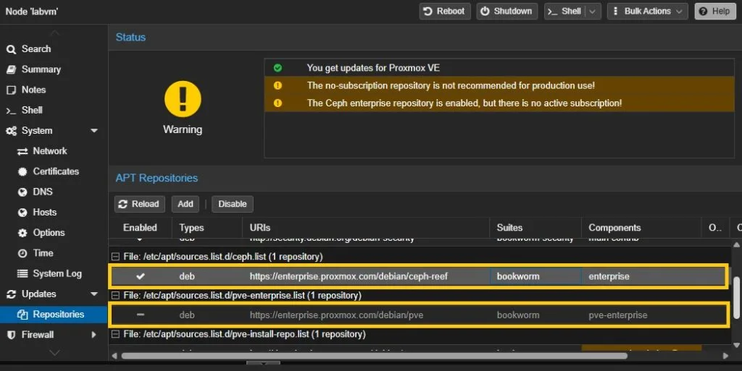
Task: Open the Shell console button in toolbar
Action: click(564, 12)
